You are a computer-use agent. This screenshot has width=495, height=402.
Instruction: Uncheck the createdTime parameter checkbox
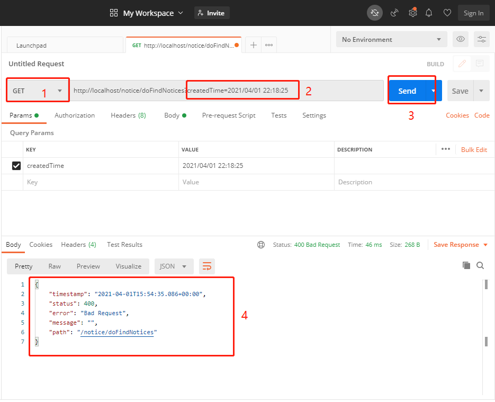16,166
